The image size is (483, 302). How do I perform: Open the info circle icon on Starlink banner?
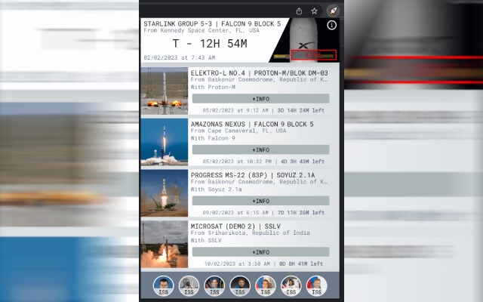coord(332,25)
